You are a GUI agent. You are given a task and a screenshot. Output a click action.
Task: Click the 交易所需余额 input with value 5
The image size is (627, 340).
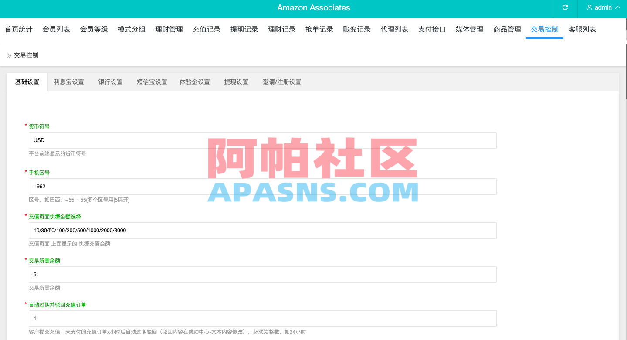click(x=262, y=275)
